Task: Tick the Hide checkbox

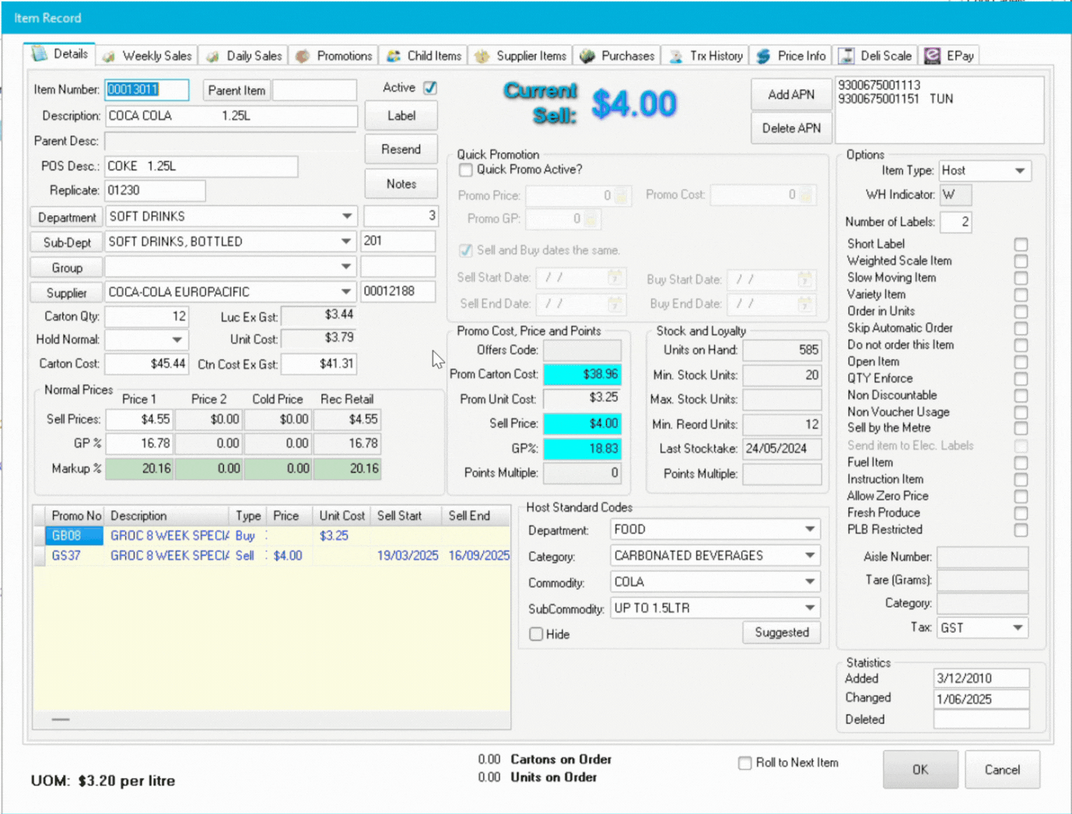Action: pos(536,634)
